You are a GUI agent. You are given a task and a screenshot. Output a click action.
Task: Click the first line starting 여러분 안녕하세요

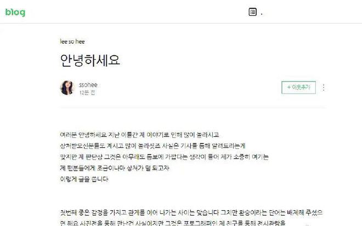139,135
